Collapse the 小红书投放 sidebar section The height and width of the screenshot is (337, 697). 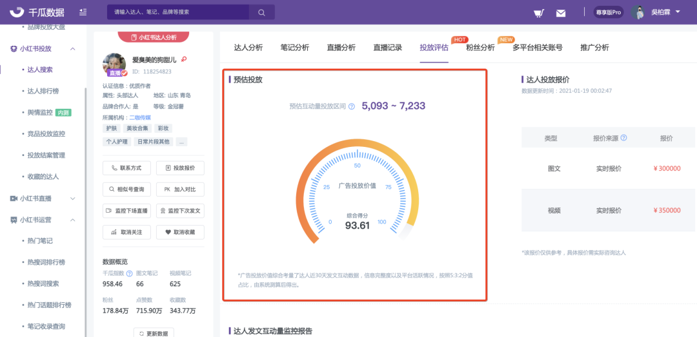pos(73,49)
